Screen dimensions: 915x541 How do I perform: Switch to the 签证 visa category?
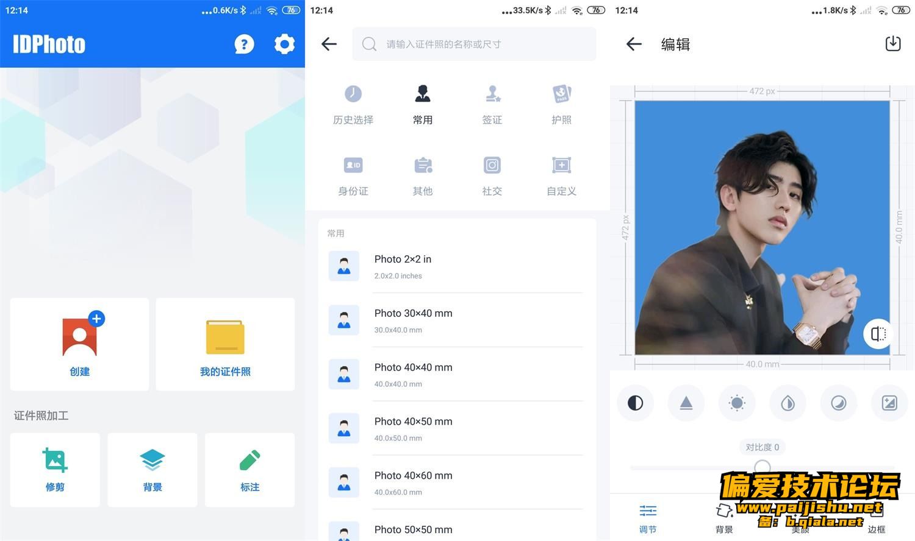pos(492,105)
